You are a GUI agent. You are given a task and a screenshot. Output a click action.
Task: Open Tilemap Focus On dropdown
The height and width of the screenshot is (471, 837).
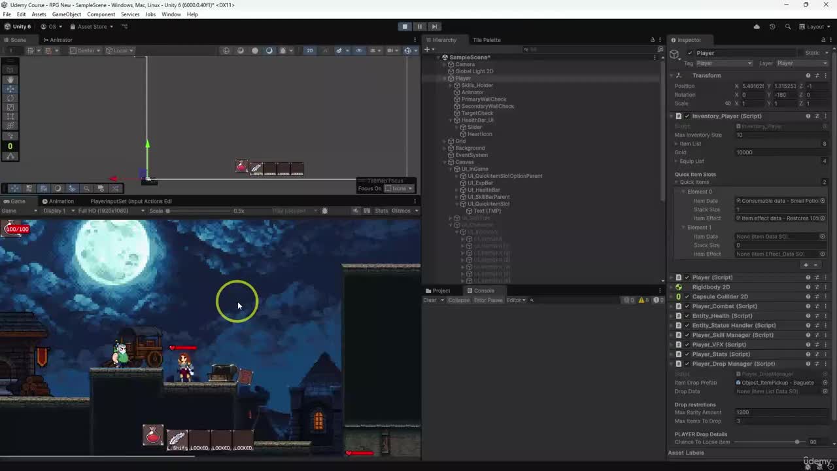399,188
